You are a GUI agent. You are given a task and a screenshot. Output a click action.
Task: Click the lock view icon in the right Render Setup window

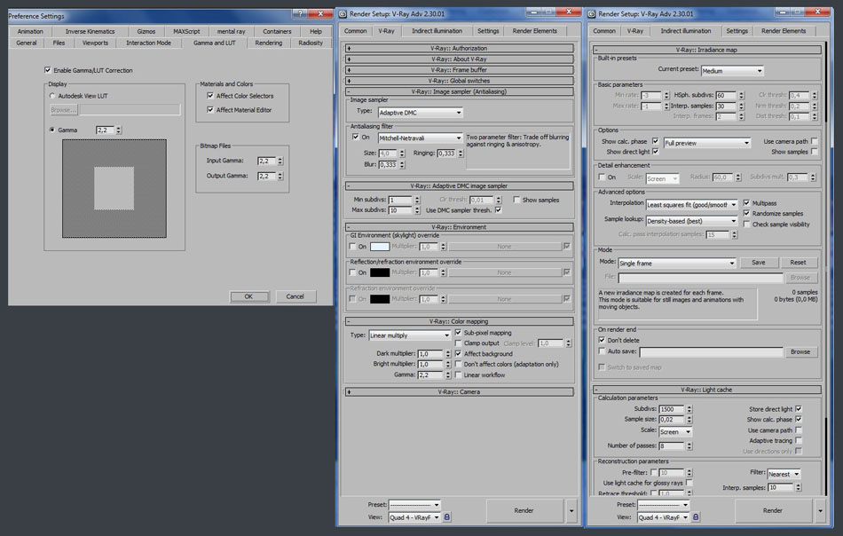(699, 516)
